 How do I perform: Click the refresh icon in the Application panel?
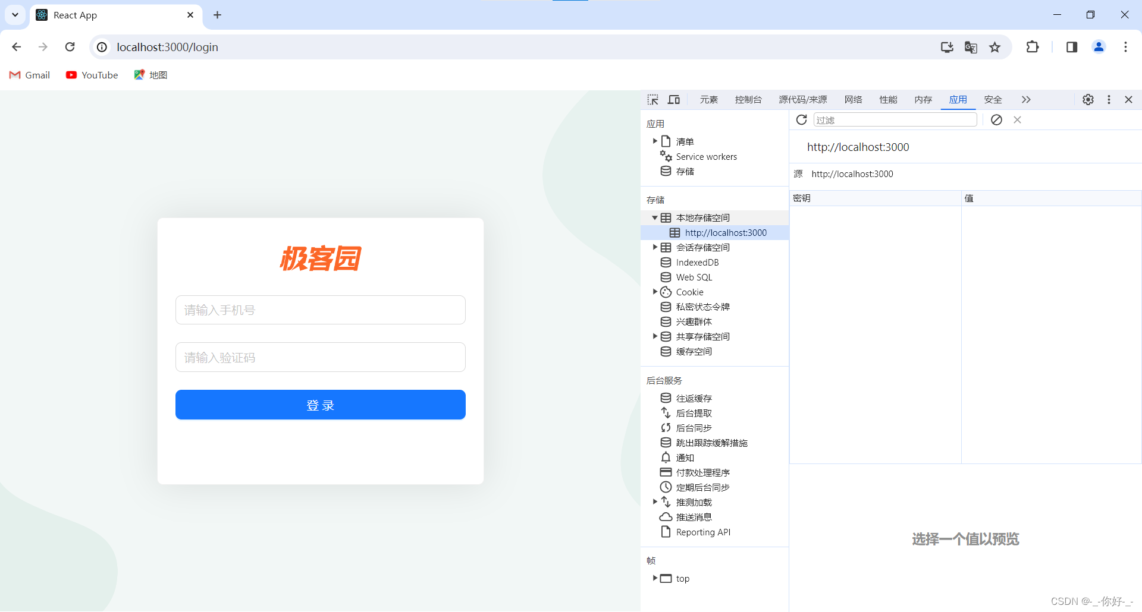coord(801,119)
